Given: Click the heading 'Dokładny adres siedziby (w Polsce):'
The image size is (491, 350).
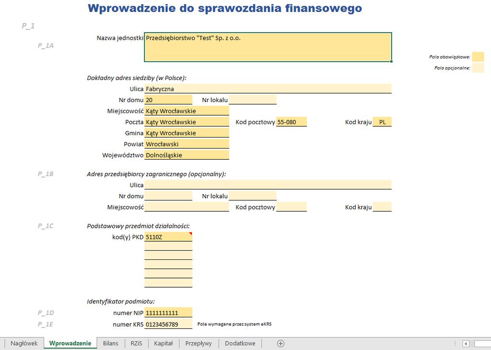Looking at the screenshot, I should tap(137, 78).
